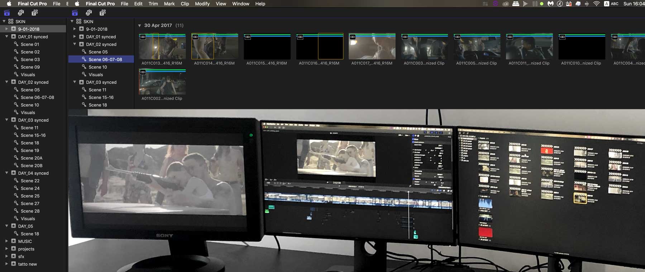Collapse 30 Apr 2017 clip group
The width and height of the screenshot is (645, 272).
click(x=139, y=25)
